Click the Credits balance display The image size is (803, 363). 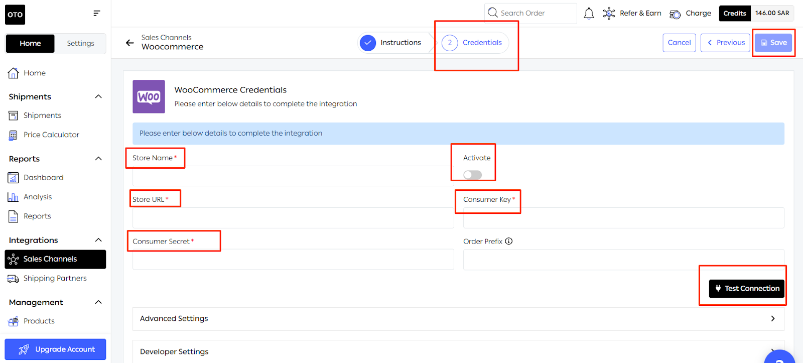756,13
